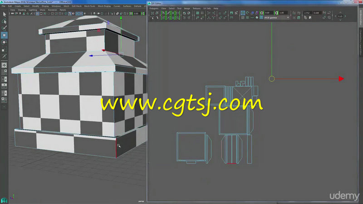Open the Tool menu in UV Editor
Viewport: 363px width, 204px height.
click(x=179, y=8)
